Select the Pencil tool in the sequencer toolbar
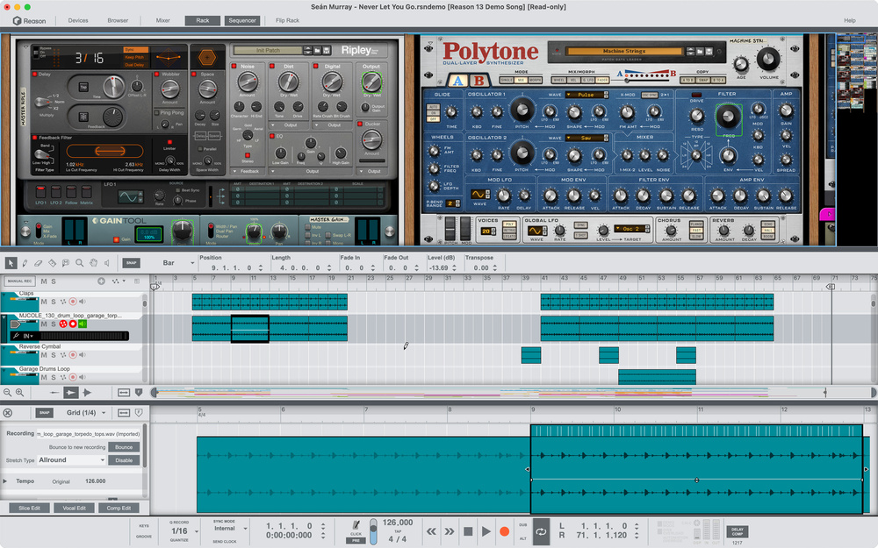The height and width of the screenshot is (548, 878). [x=24, y=262]
